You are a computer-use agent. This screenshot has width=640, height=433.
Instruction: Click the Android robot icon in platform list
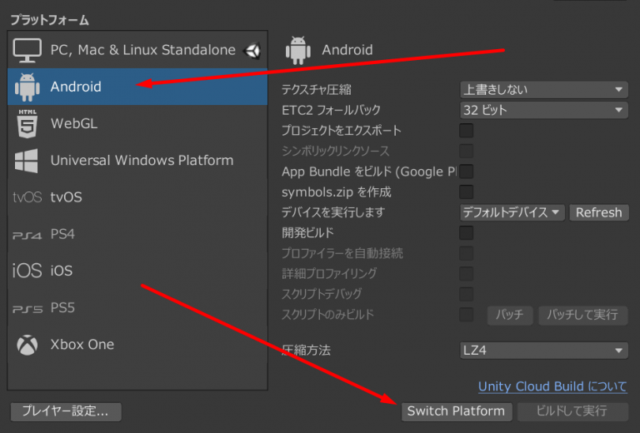27,87
